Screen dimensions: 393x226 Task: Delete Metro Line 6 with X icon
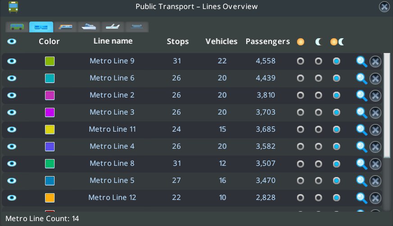[x=375, y=79]
